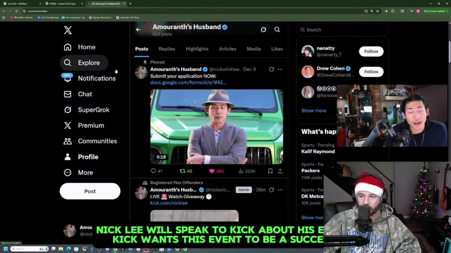Open the More menu in sidebar
This screenshot has width=451, height=253.
point(78,173)
